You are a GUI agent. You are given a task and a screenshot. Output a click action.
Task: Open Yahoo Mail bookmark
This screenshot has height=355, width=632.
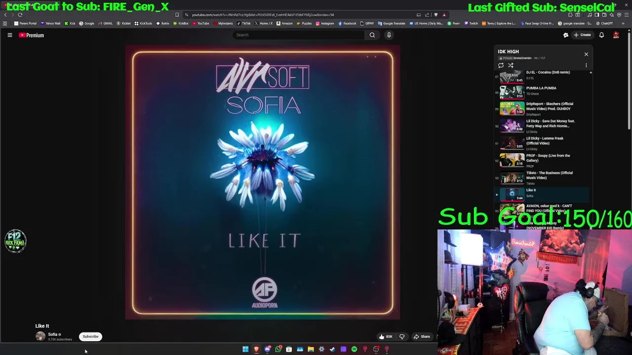(x=50, y=23)
